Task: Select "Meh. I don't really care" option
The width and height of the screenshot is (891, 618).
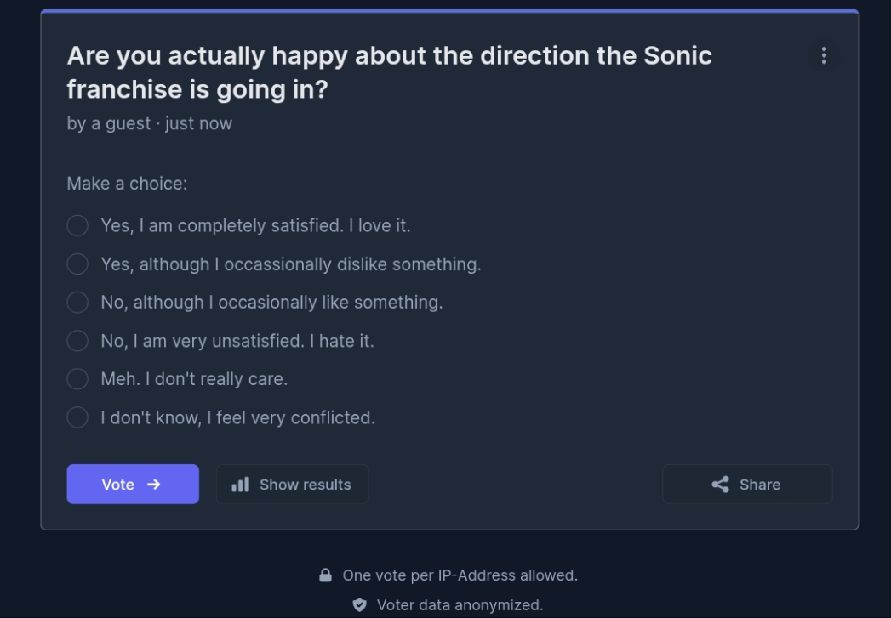Action: click(x=77, y=379)
